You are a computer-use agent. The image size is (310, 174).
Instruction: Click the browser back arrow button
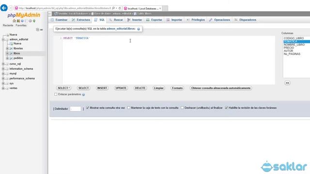click(4, 8)
